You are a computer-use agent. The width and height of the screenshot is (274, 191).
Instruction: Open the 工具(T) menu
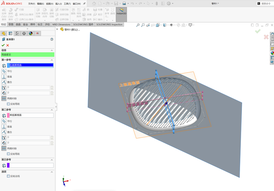pos(67,4)
